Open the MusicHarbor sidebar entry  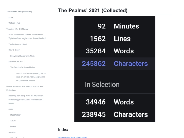click(15, 115)
